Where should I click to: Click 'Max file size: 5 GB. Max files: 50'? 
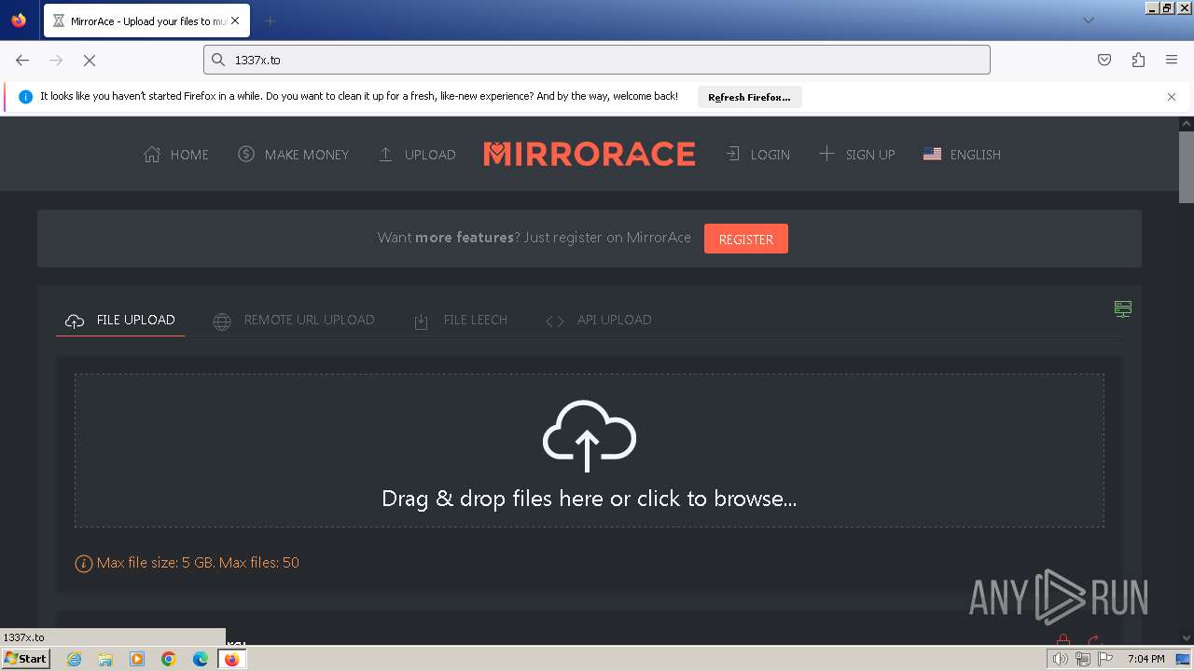coord(198,563)
